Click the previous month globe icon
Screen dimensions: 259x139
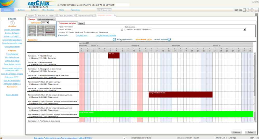(114, 40)
